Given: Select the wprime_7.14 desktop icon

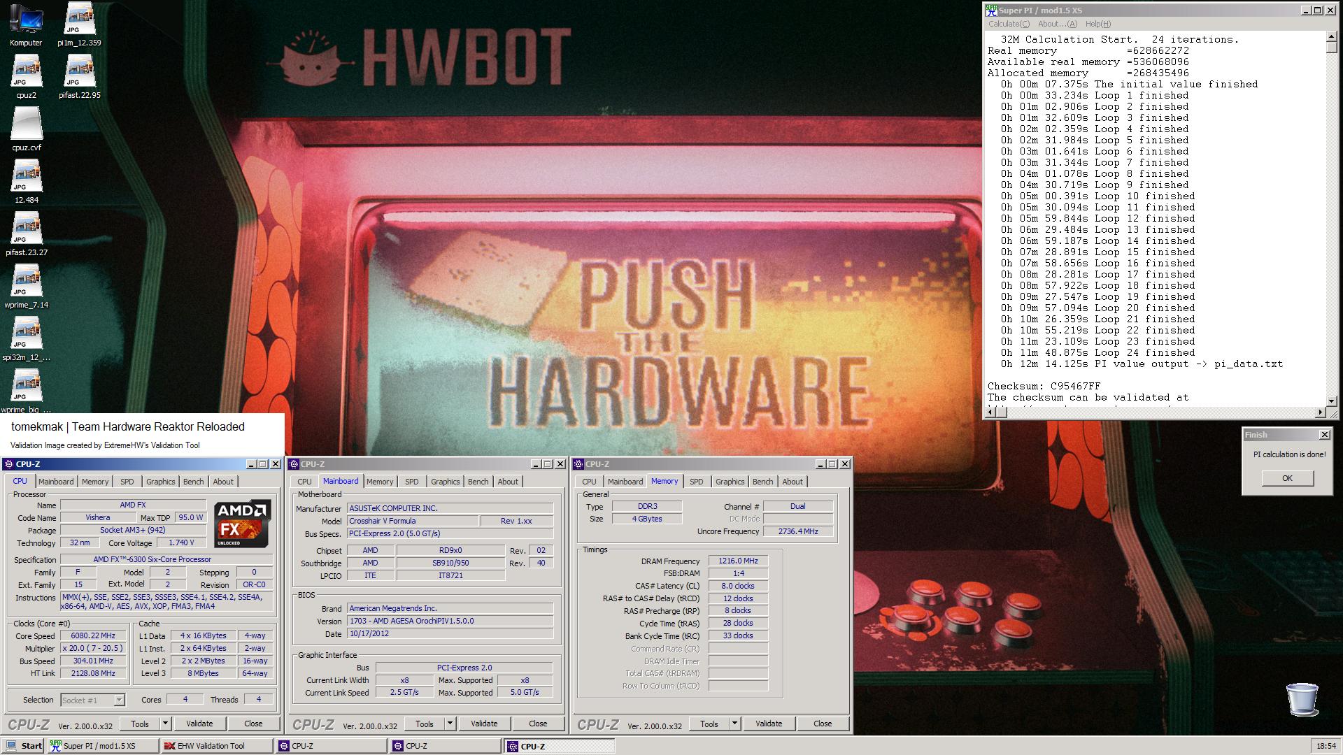Looking at the screenshot, I should [x=26, y=287].
